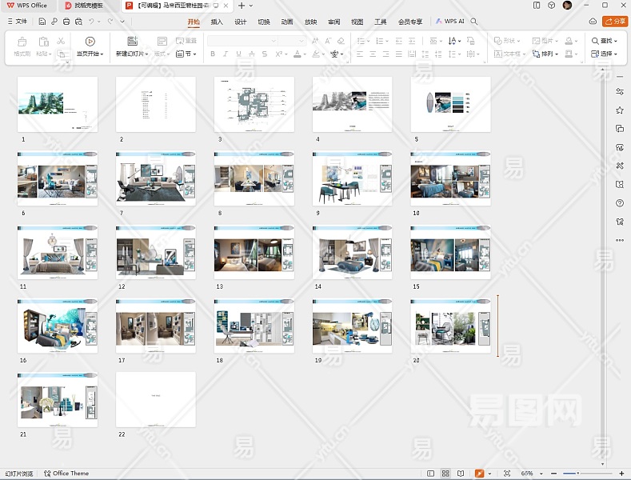The height and width of the screenshot is (480, 631).
Task: Switch to reading view in status bar
Action: click(460, 474)
